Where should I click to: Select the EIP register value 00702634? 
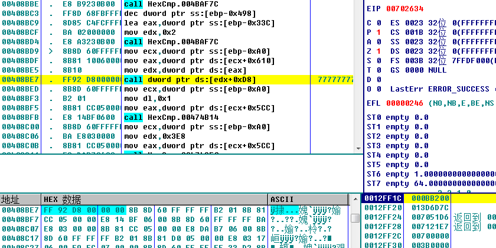point(405,9)
